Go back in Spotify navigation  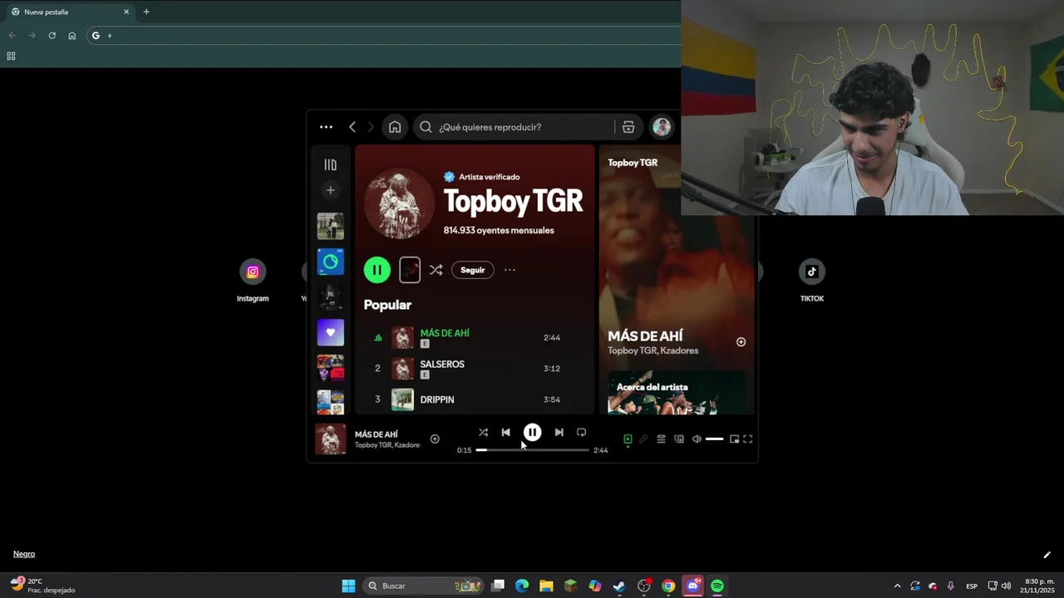pyautogui.click(x=352, y=127)
